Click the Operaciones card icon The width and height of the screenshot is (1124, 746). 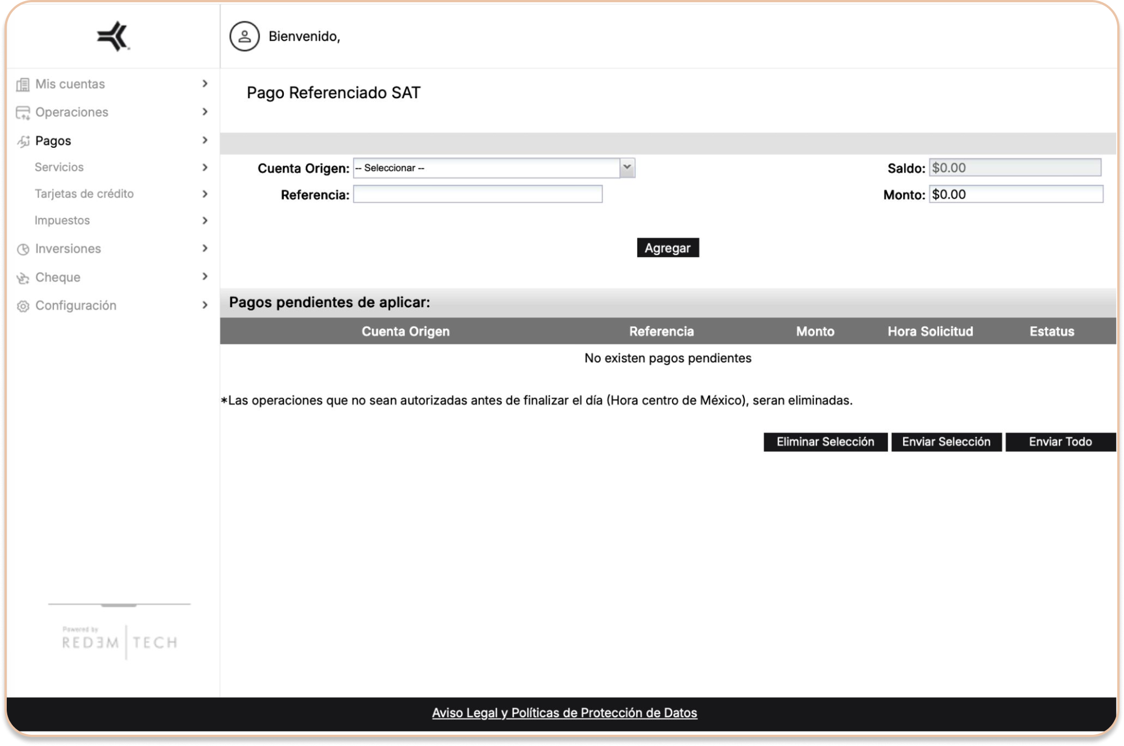pos(22,113)
